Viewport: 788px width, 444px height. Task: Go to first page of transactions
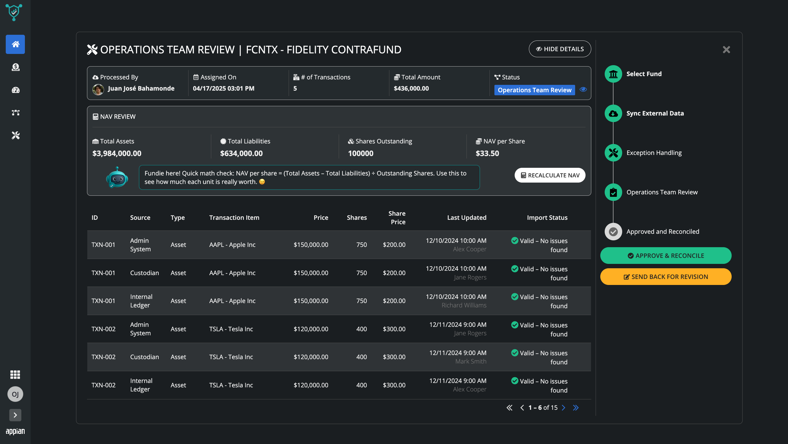pos(509,408)
